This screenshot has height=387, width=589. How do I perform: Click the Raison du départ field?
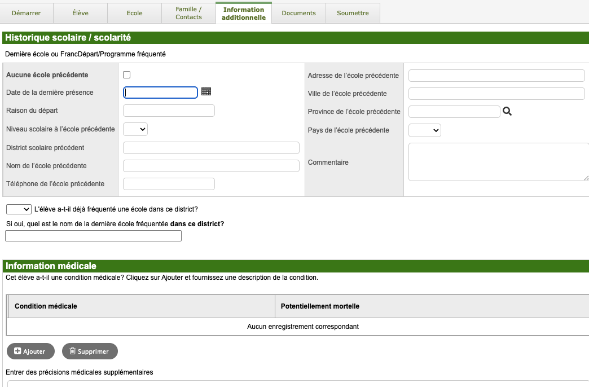169,111
